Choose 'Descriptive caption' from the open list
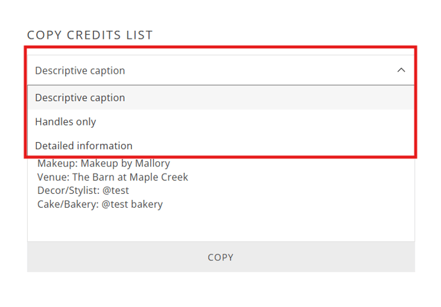 point(80,98)
